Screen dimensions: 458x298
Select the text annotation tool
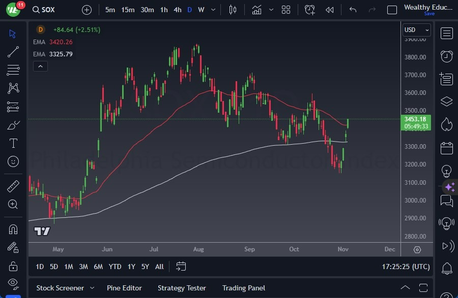pyautogui.click(x=13, y=143)
